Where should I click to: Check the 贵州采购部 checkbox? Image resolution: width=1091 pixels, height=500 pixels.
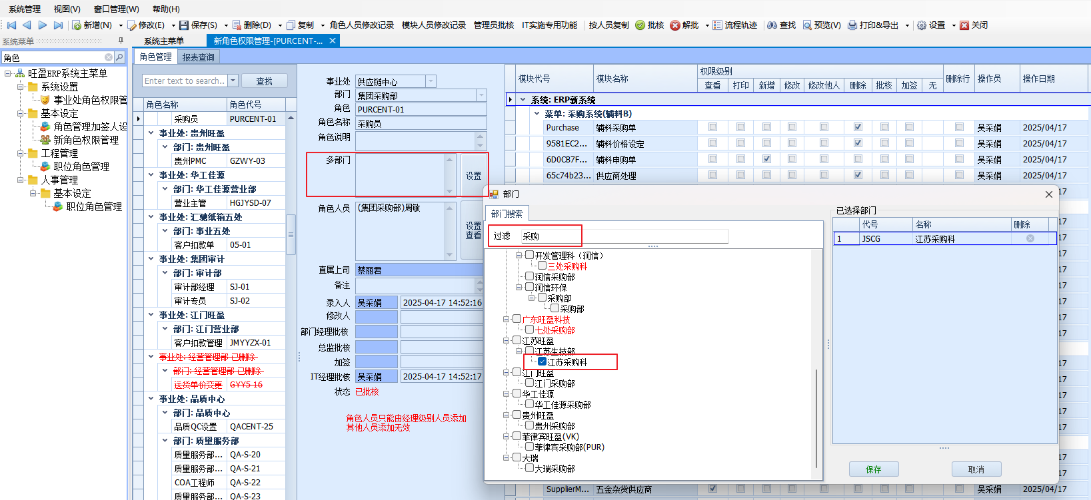click(x=529, y=425)
